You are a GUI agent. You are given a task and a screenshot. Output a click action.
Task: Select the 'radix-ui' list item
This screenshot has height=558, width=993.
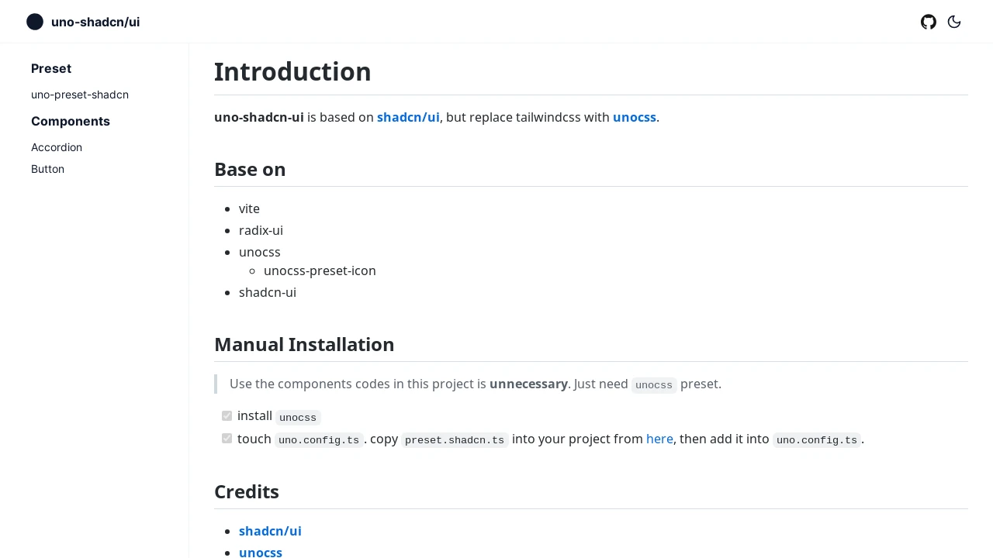(261, 230)
